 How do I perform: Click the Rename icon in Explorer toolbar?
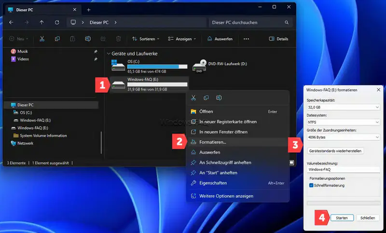[x=88, y=39]
